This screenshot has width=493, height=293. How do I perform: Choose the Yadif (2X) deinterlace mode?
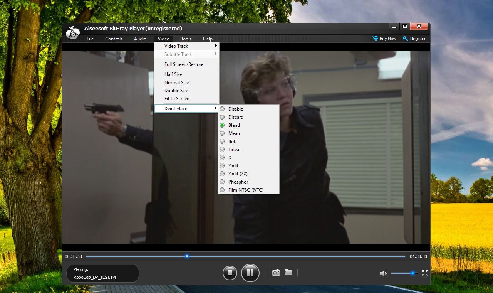tap(249, 174)
